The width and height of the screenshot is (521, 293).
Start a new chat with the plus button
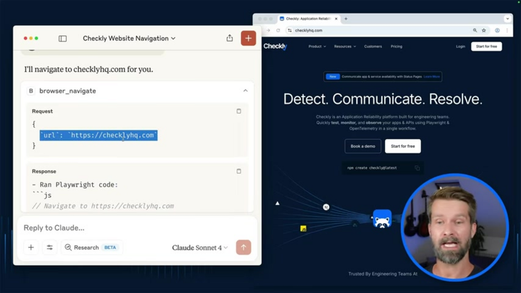[x=248, y=38]
